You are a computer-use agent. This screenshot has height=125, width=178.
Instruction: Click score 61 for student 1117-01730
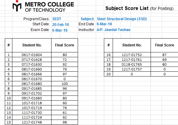(64, 113)
